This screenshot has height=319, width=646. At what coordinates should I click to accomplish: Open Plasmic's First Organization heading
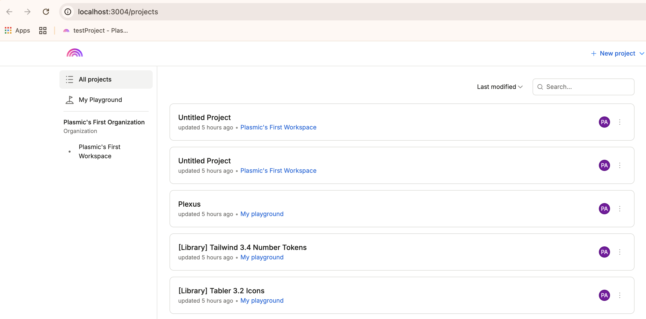pos(104,122)
